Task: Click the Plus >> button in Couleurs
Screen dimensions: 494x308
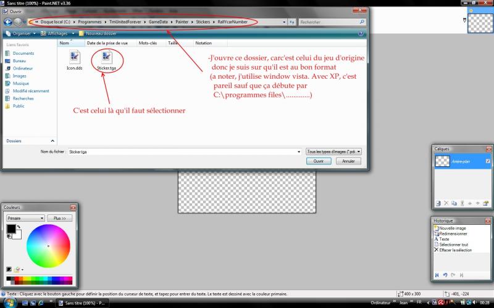Action: point(60,218)
